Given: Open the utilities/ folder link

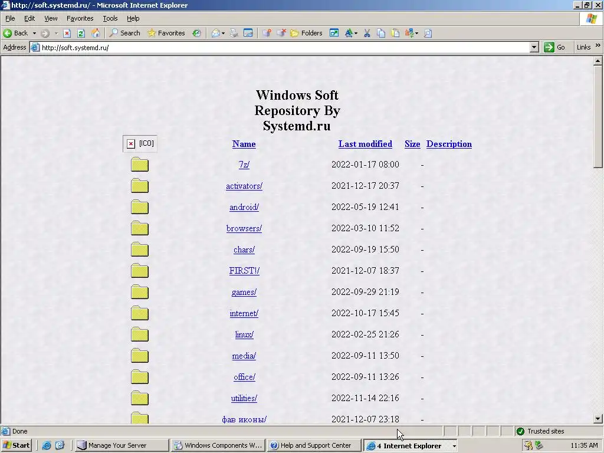Looking at the screenshot, I should 244,398.
